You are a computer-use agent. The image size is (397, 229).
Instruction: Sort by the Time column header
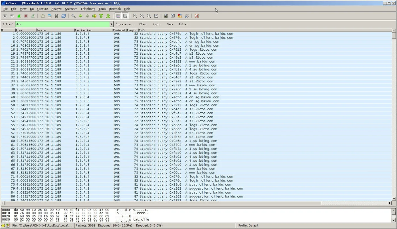tap(26, 30)
